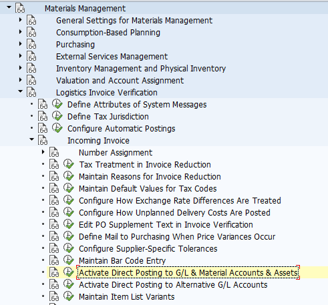The width and height of the screenshot is (328, 305).
Task: Select Tax Treatment in Invoice Reduction text
Action: [145, 165]
